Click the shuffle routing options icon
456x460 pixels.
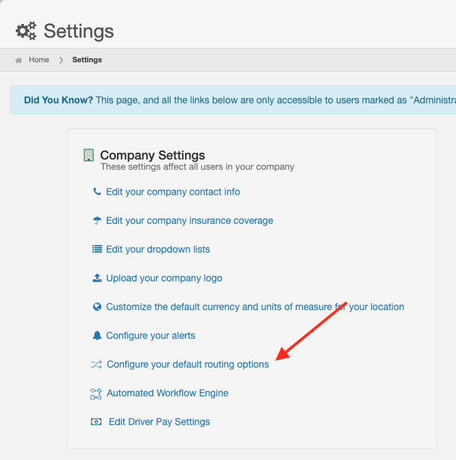pos(97,364)
